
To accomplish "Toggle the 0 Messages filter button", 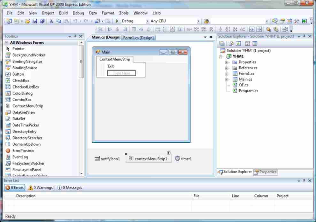I will coord(70,188).
